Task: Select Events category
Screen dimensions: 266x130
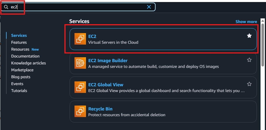Action: [17, 84]
